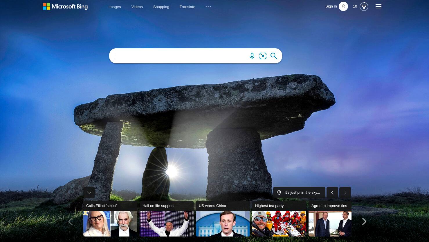Open the Translate tab
This screenshot has width=429, height=242.
187,7
